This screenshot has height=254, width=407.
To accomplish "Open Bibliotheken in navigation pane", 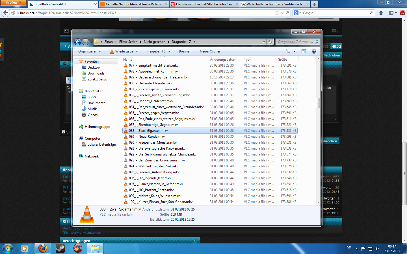I will pos(94,91).
